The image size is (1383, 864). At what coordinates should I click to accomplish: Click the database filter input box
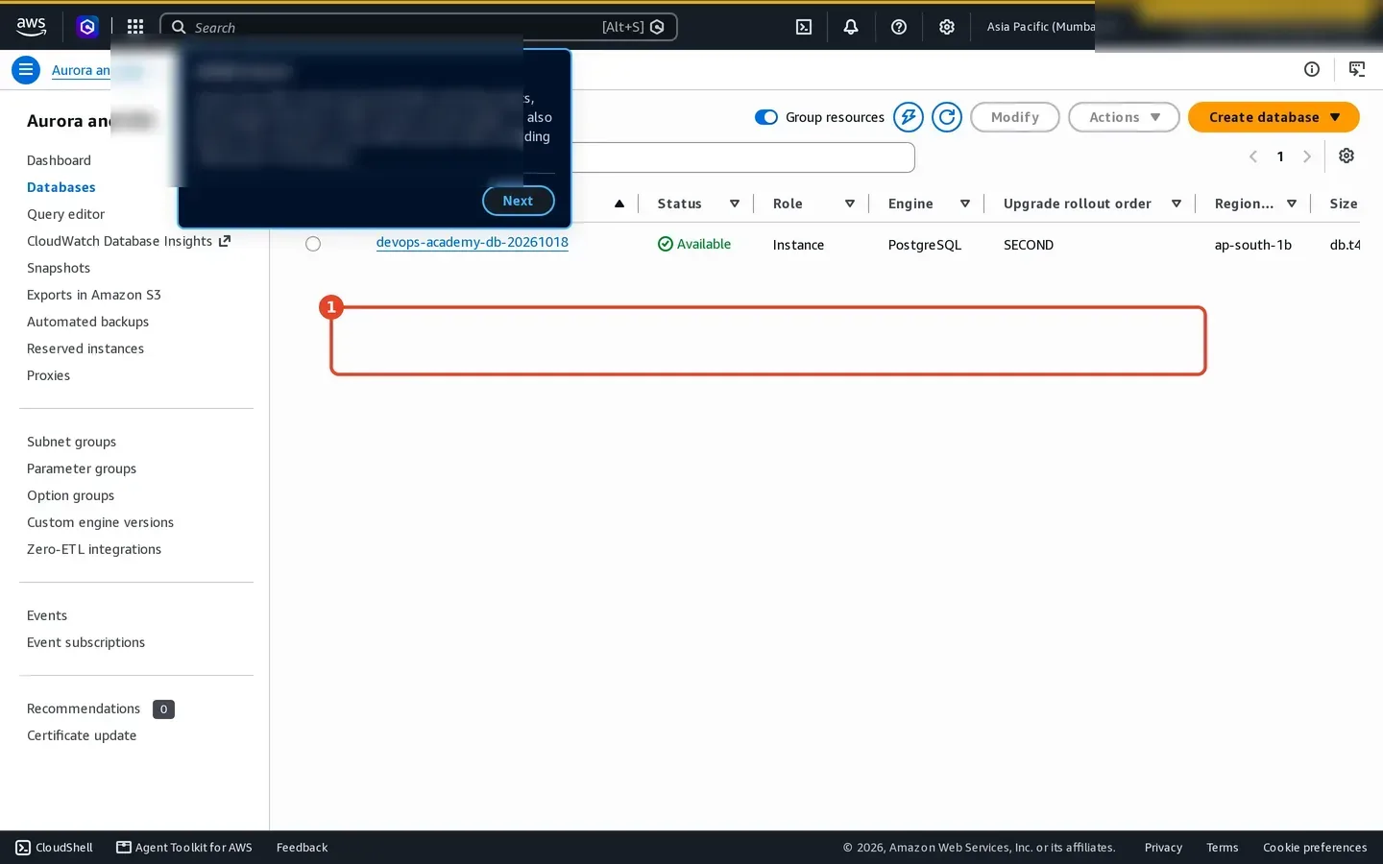click(742, 157)
